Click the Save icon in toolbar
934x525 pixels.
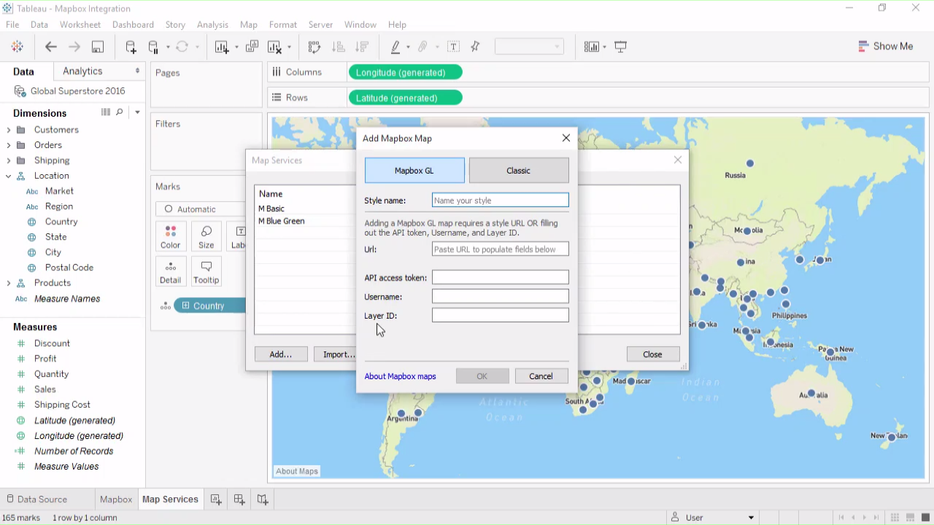tap(97, 47)
